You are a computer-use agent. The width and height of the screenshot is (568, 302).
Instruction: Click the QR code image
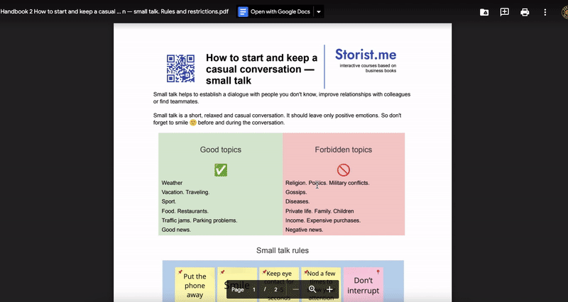[180, 68]
